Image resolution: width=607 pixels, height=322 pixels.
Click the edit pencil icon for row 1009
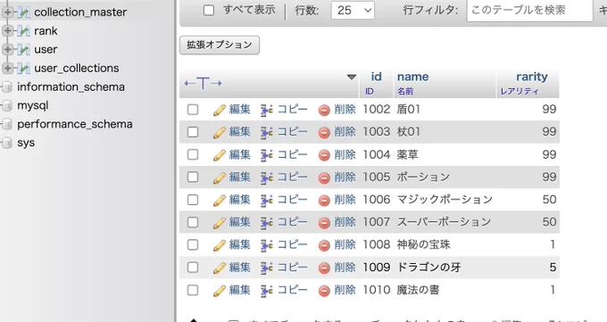point(220,268)
